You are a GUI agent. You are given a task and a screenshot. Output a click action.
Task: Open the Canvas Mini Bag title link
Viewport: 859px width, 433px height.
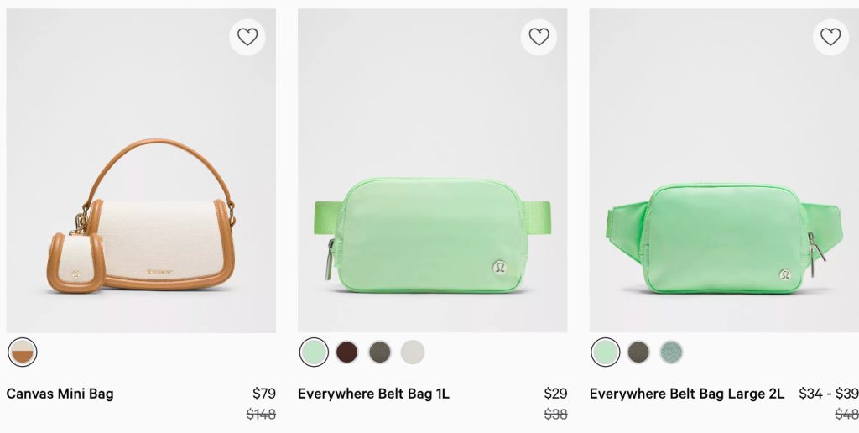pos(60,394)
